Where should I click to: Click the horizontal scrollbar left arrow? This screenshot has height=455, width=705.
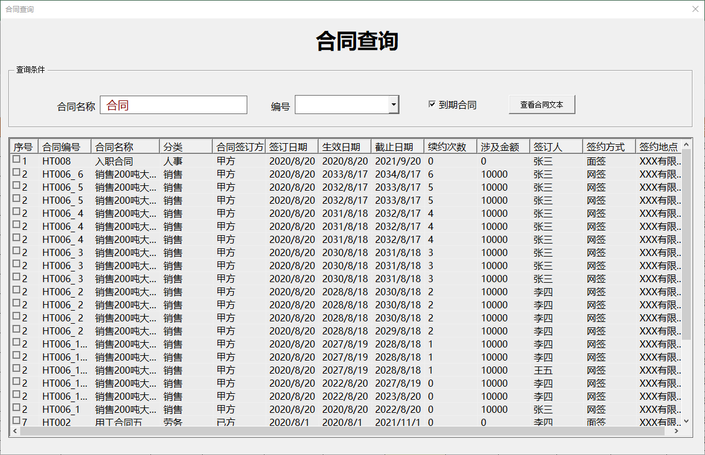pos(15,431)
